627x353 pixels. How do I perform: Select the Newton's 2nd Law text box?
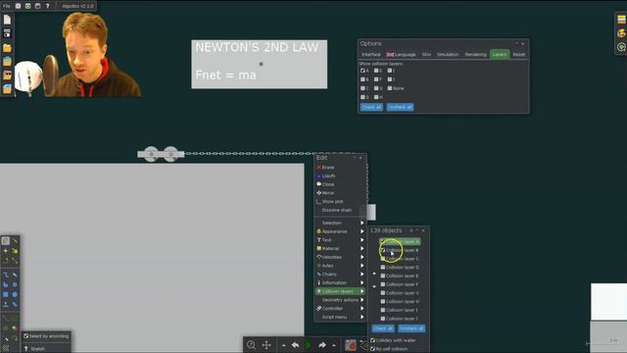coord(259,64)
